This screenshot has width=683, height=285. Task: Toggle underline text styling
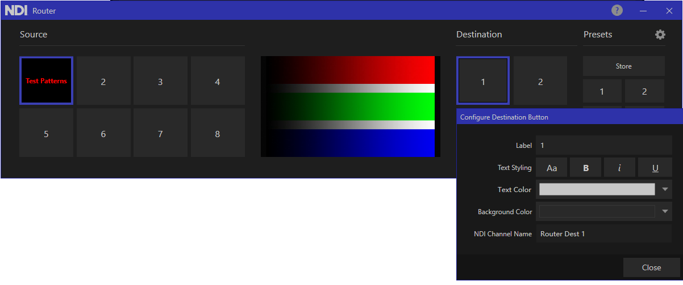pos(655,168)
